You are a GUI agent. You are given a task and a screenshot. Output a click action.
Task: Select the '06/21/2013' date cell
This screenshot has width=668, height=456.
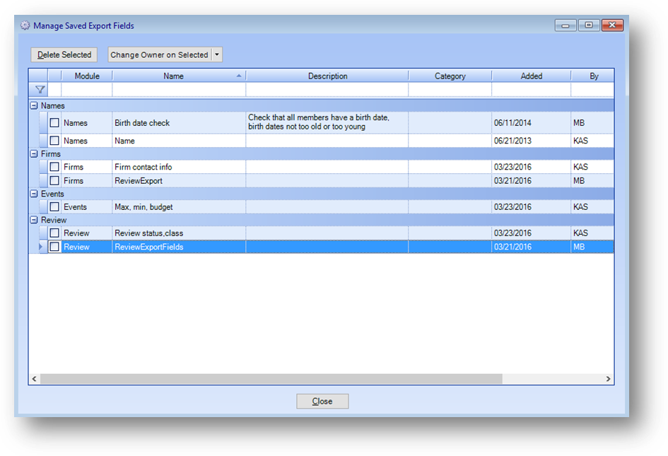tap(532, 141)
